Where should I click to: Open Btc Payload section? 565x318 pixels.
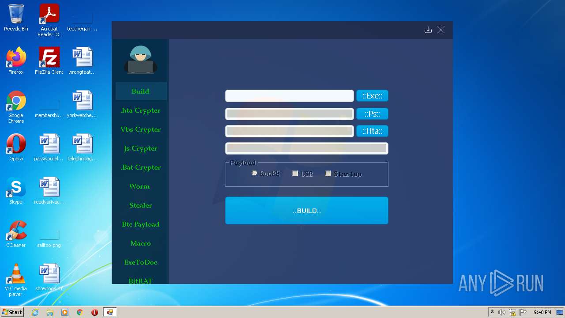[141, 224]
